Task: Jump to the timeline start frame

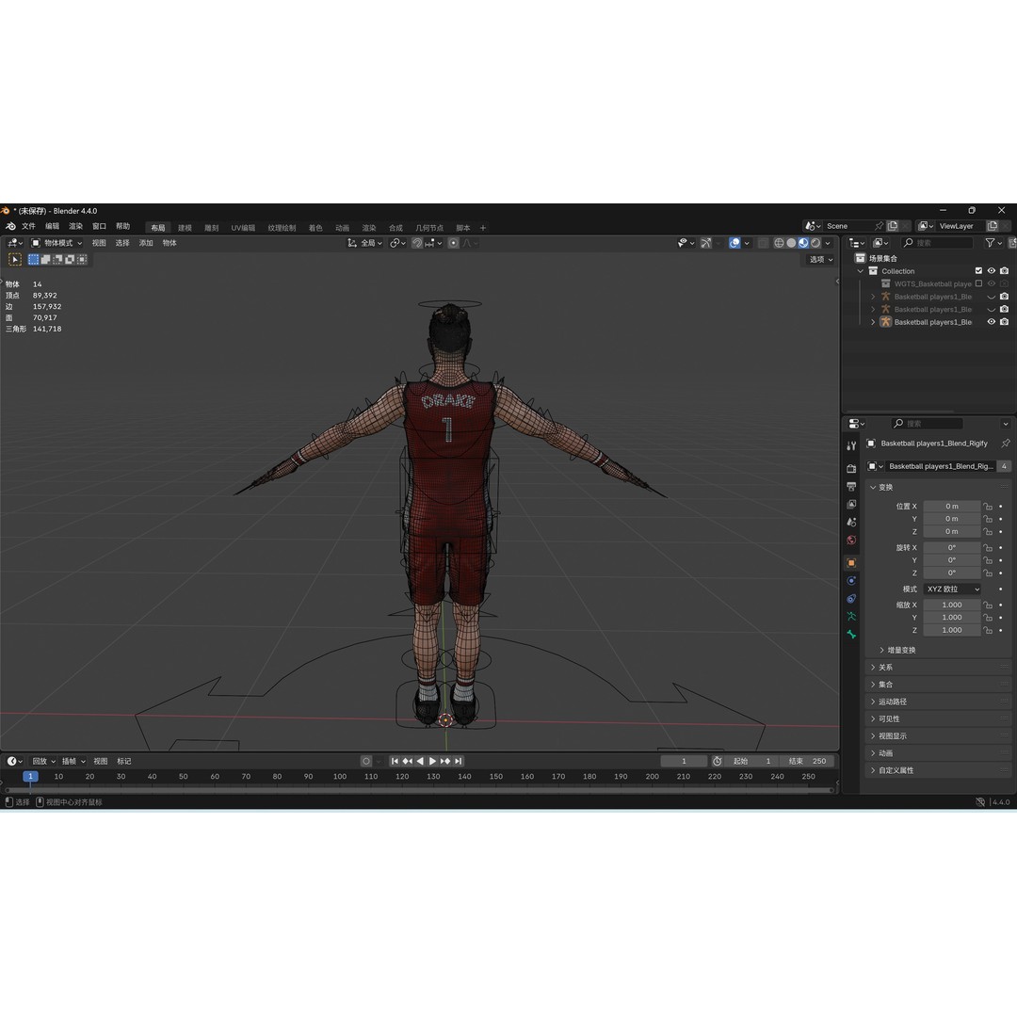Action: pyautogui.click(x=395, y=762)
